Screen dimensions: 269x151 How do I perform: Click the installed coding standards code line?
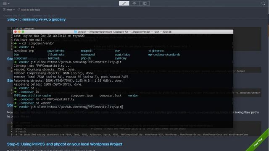tap(132, 135)
